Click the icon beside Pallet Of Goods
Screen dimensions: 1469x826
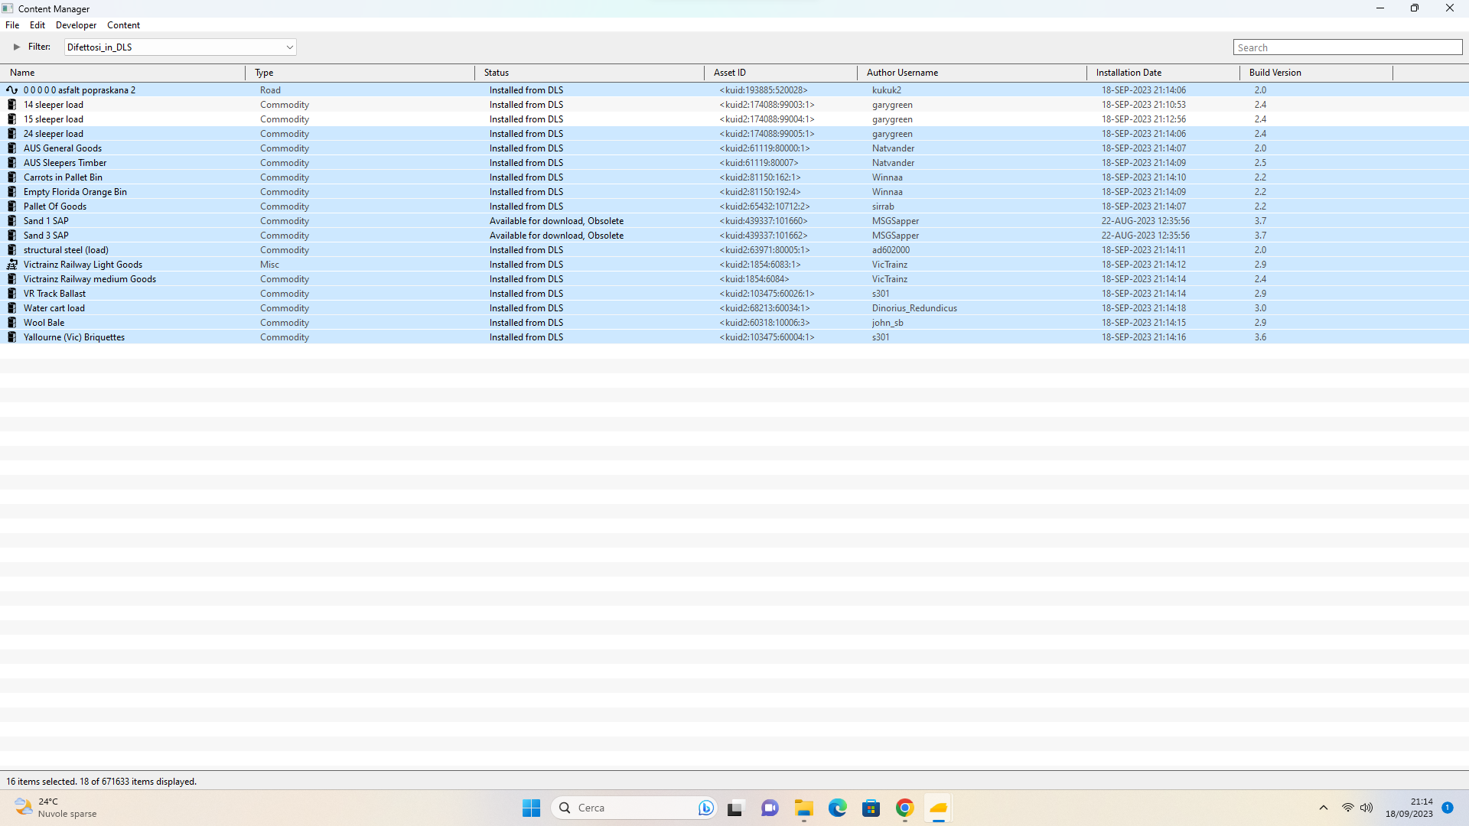(x=11, y=206)
